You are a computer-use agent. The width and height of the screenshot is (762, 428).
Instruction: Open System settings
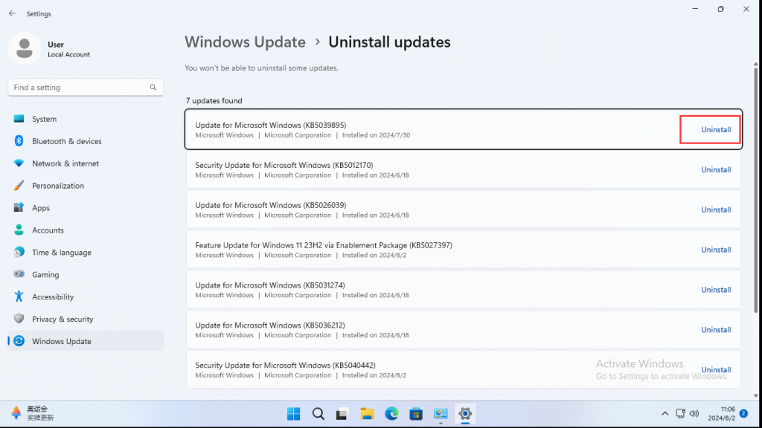coord(86,119)
